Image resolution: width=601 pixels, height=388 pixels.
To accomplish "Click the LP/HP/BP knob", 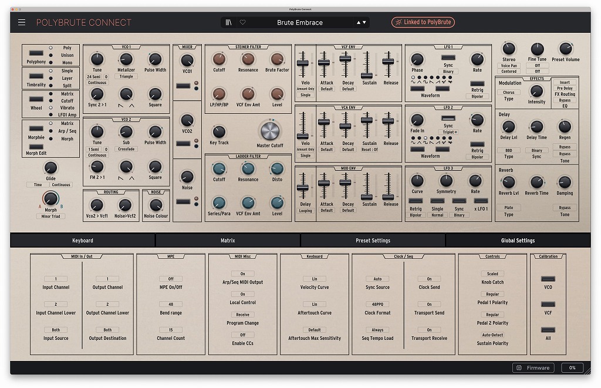I will coord(220,94).
